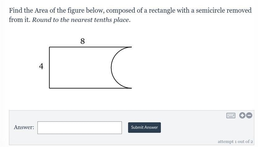Focus the Answer input field

click(x=80, y=128)
